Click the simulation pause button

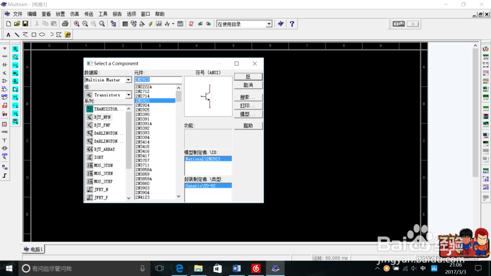click(x=413, y=24)
